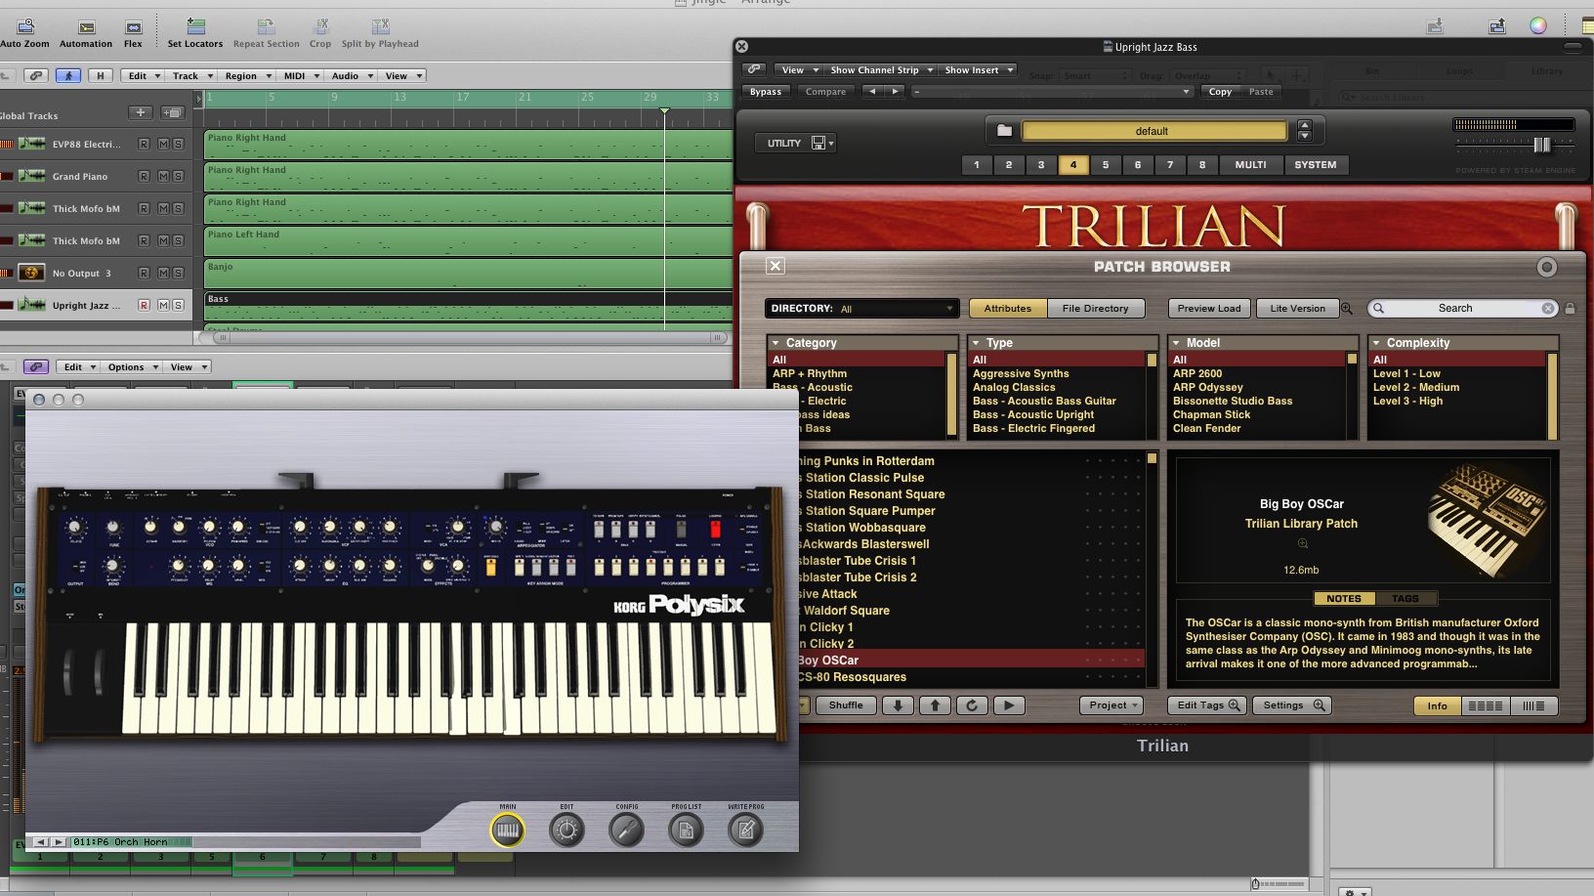Click the Grand Piano track icon
This screenshot has width=1594, height=896.
(x=31, y=176)
